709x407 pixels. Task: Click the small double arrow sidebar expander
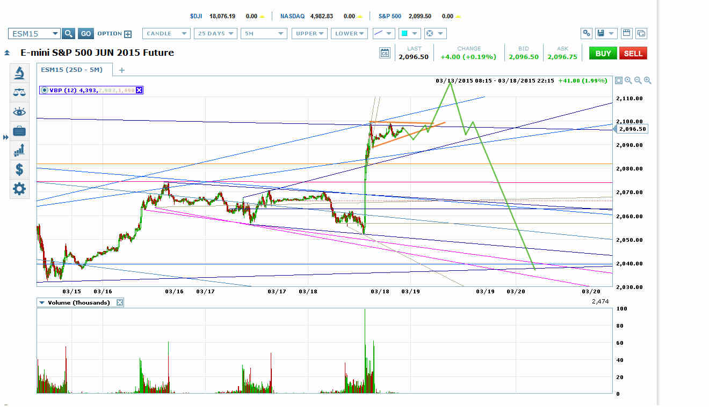(6, 138)
